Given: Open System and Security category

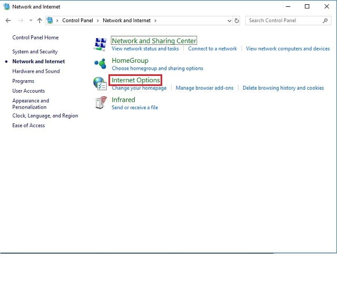Looking at the screenshot, I should (x=35, y=52).
